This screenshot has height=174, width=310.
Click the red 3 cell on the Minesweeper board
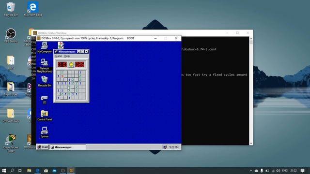click(x=62, y=76)
